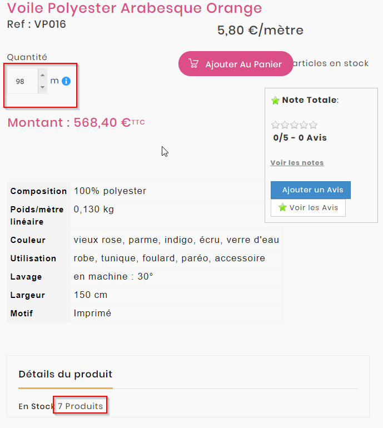Screen dimensions: 383x428
Task: Click the Ajouter Au Panier button
Action: pyautogui.click(x=236, y=64)
